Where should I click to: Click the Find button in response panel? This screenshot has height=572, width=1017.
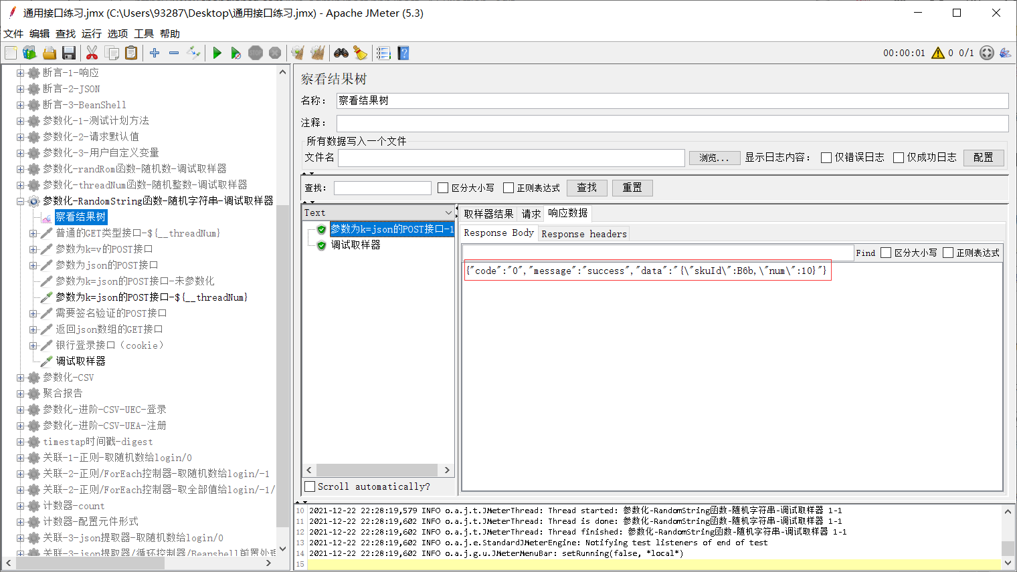pos(865,253)
